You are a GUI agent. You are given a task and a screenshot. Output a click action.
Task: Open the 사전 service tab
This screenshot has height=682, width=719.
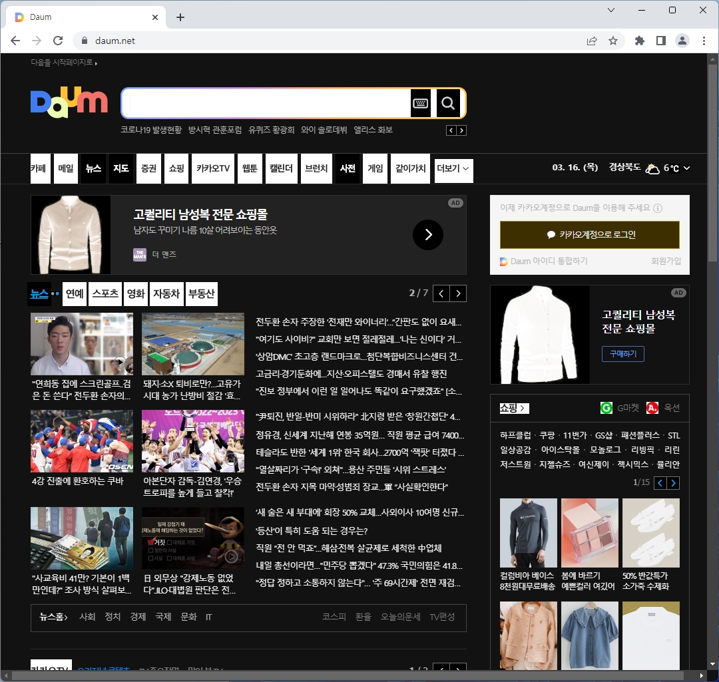(x=348, y=168)
